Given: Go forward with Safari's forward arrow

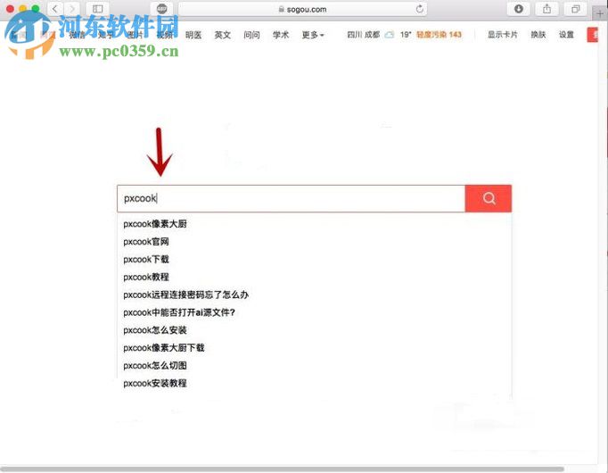Looking at the screenshot, I should point(71,9).
